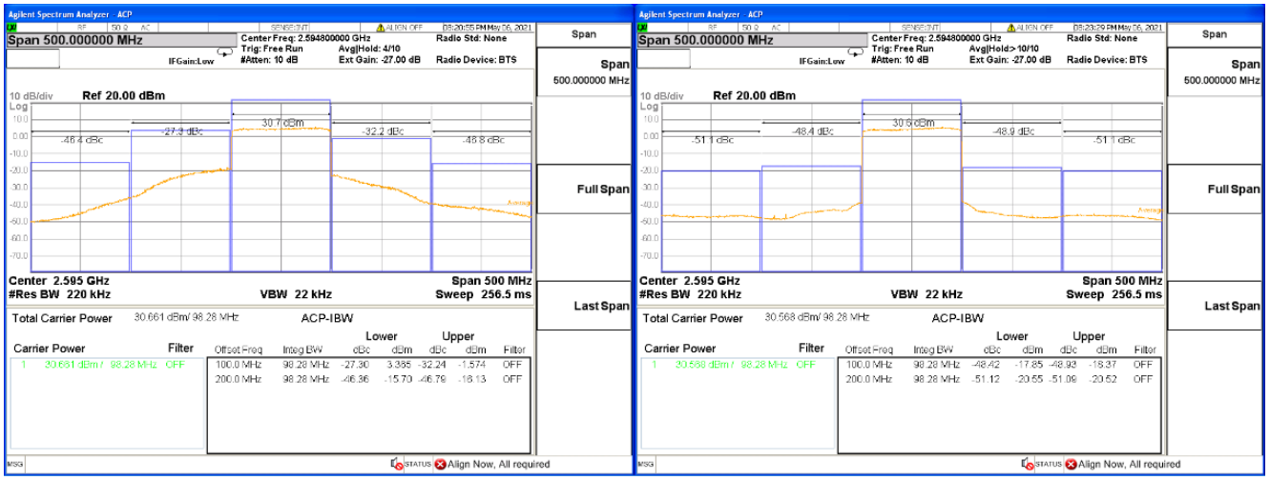The height and width of the screenshot is (480, 1270).
Task: Click red error icon beside left Align Now message
Action: [441, 464]
